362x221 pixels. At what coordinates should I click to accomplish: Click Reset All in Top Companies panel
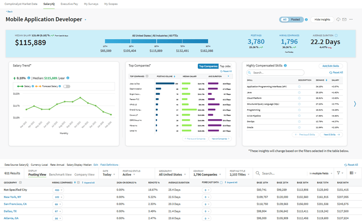click(x=226, y=71)
